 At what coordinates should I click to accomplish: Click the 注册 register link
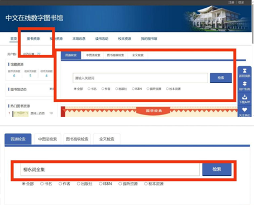point(231,2)
